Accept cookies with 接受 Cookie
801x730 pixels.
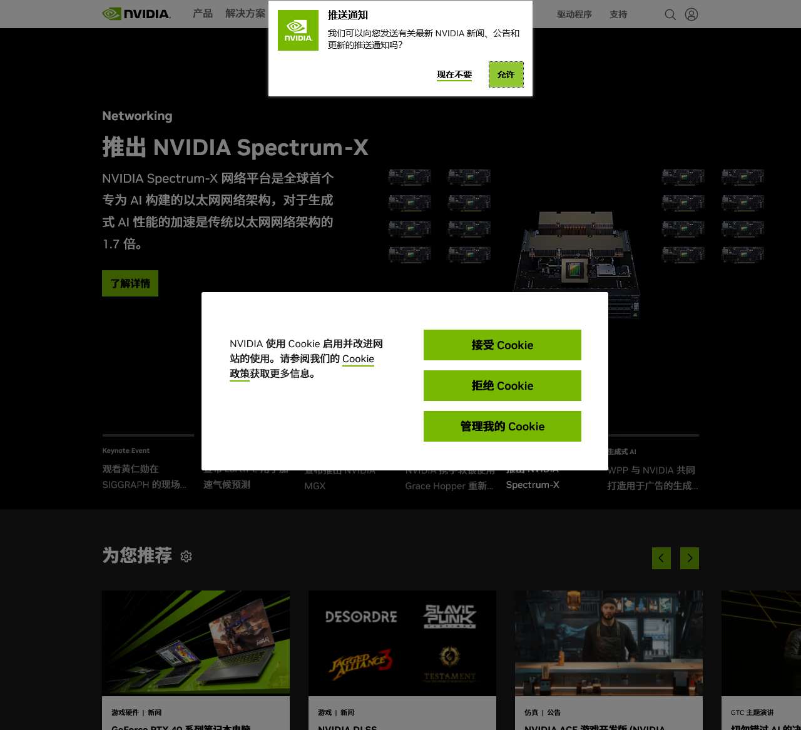(x=503, y=345)
